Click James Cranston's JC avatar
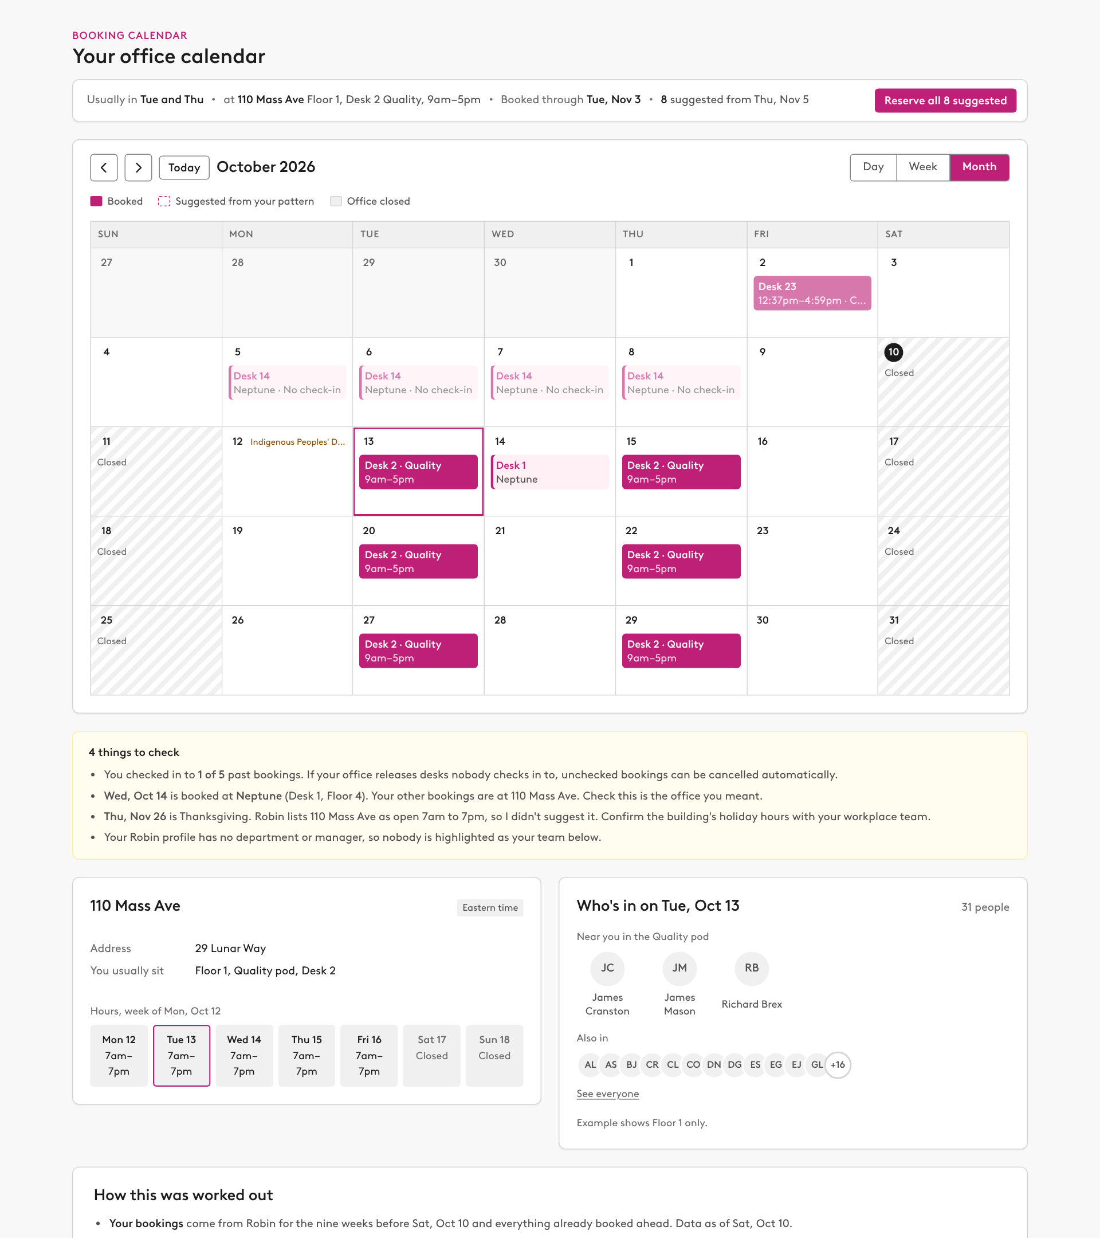The height and width of the screenshot is (1238, 1100). tap(607, 968)
